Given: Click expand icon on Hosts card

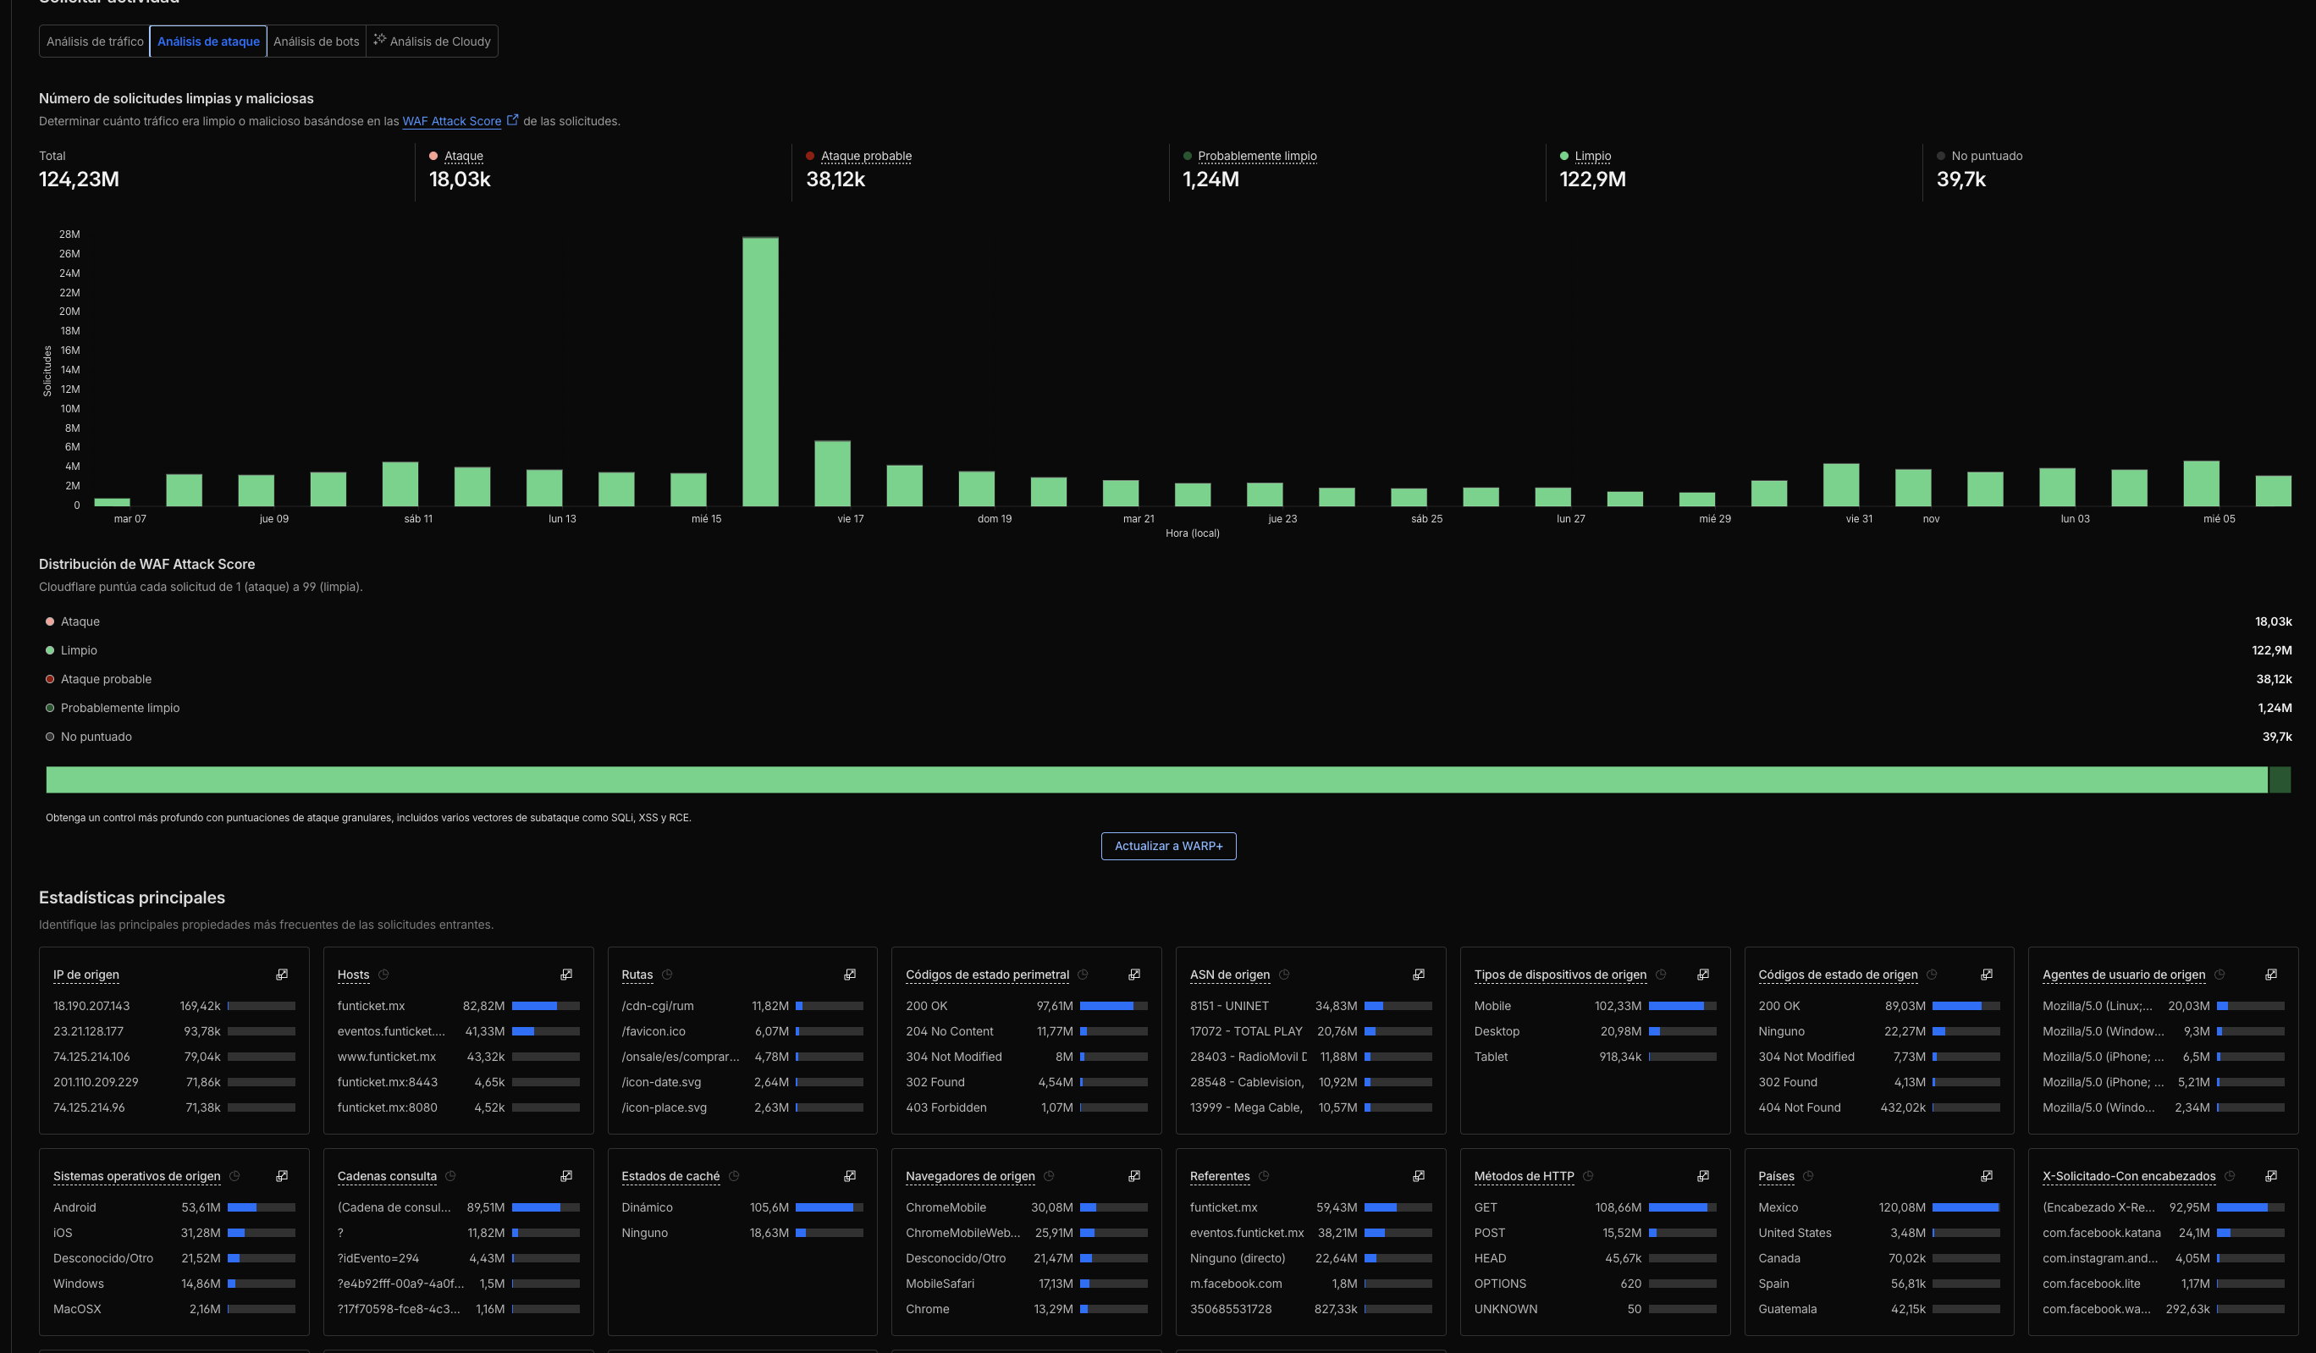Looking at the screenshot, I should tap(566, 975).
